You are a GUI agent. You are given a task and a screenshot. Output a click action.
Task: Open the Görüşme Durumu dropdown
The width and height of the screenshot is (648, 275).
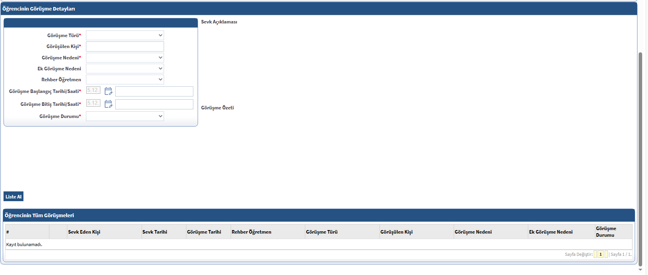point(125,116)
